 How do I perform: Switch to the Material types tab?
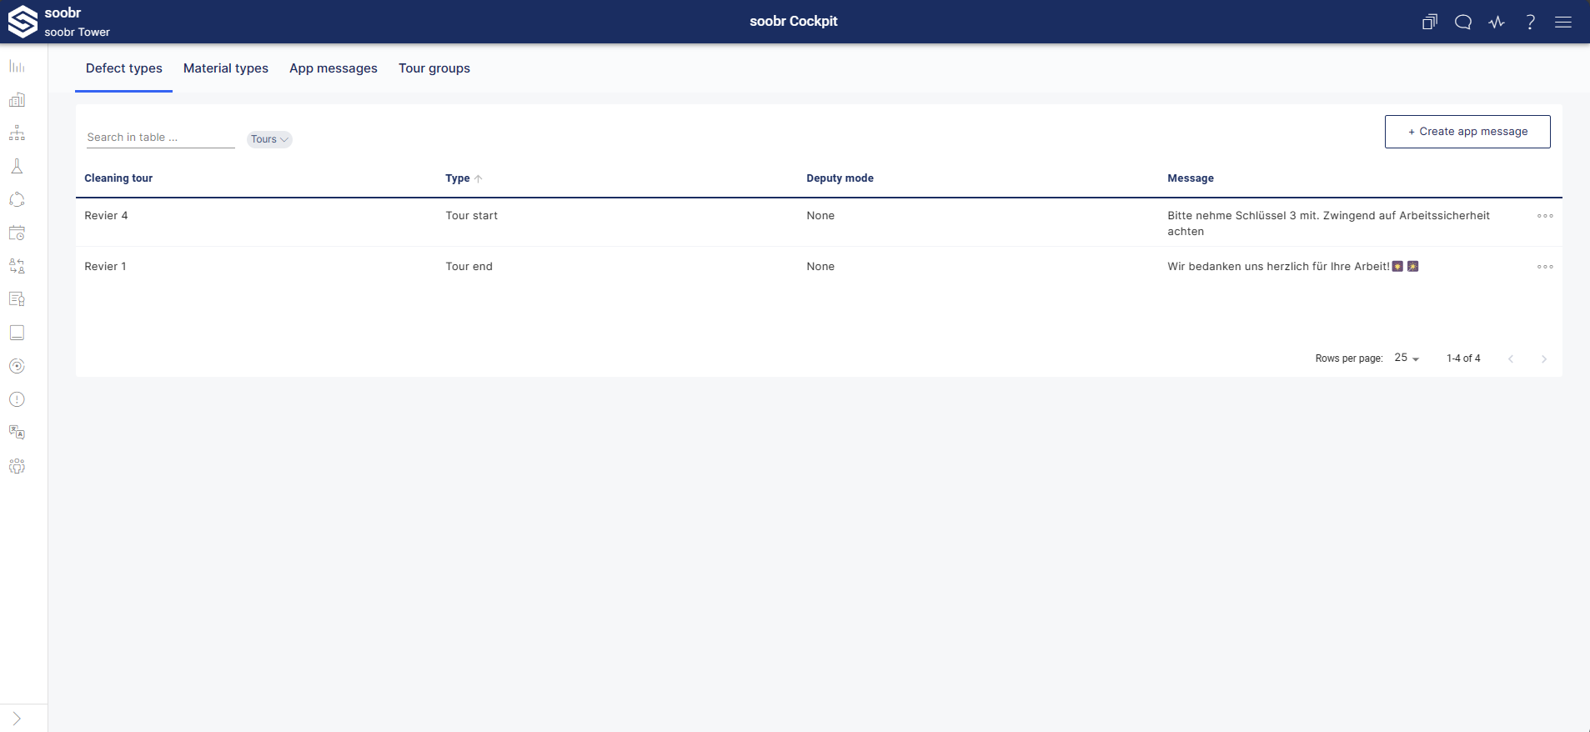pos(226,68)
